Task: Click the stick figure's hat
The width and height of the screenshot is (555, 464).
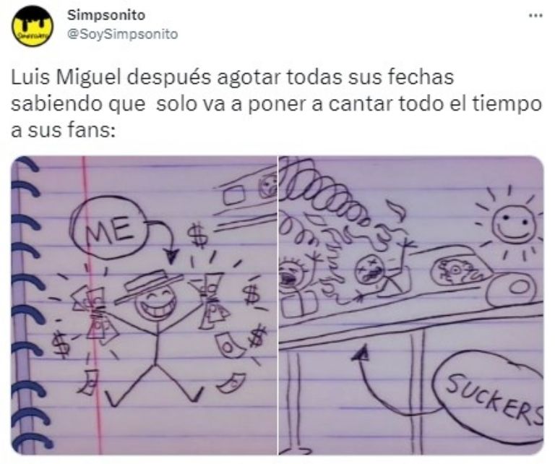Action: click(x=149, y=285)
